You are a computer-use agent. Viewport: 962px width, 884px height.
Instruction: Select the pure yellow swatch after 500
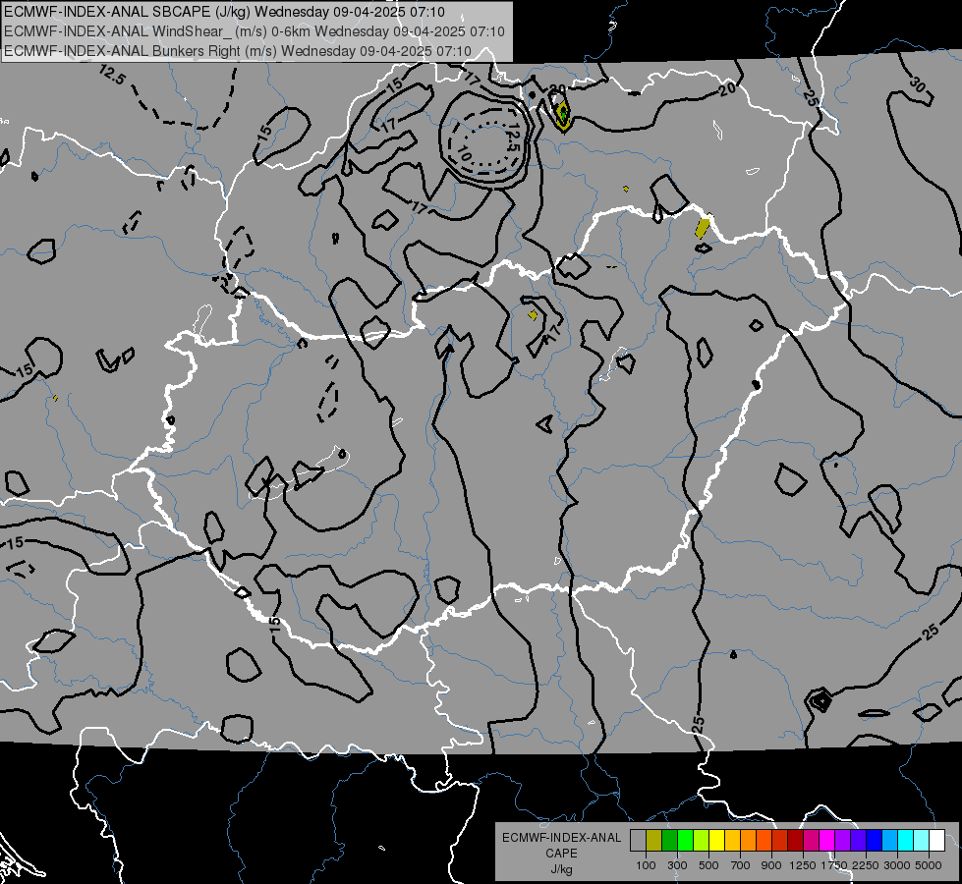click(716, 841)
